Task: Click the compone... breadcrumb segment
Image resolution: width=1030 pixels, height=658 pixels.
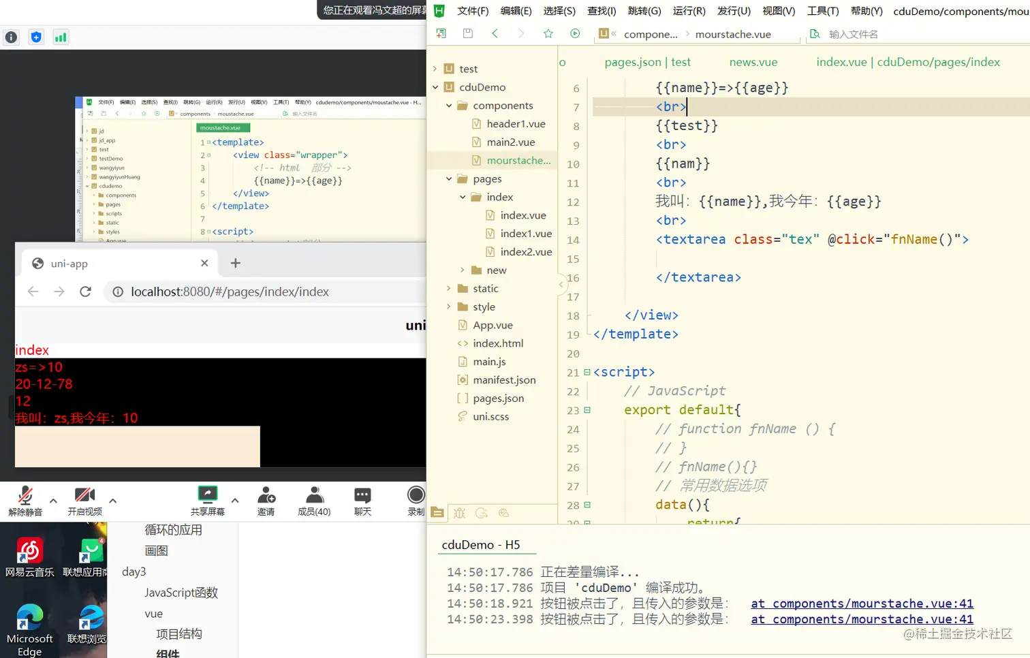Action: coord(651,34)
